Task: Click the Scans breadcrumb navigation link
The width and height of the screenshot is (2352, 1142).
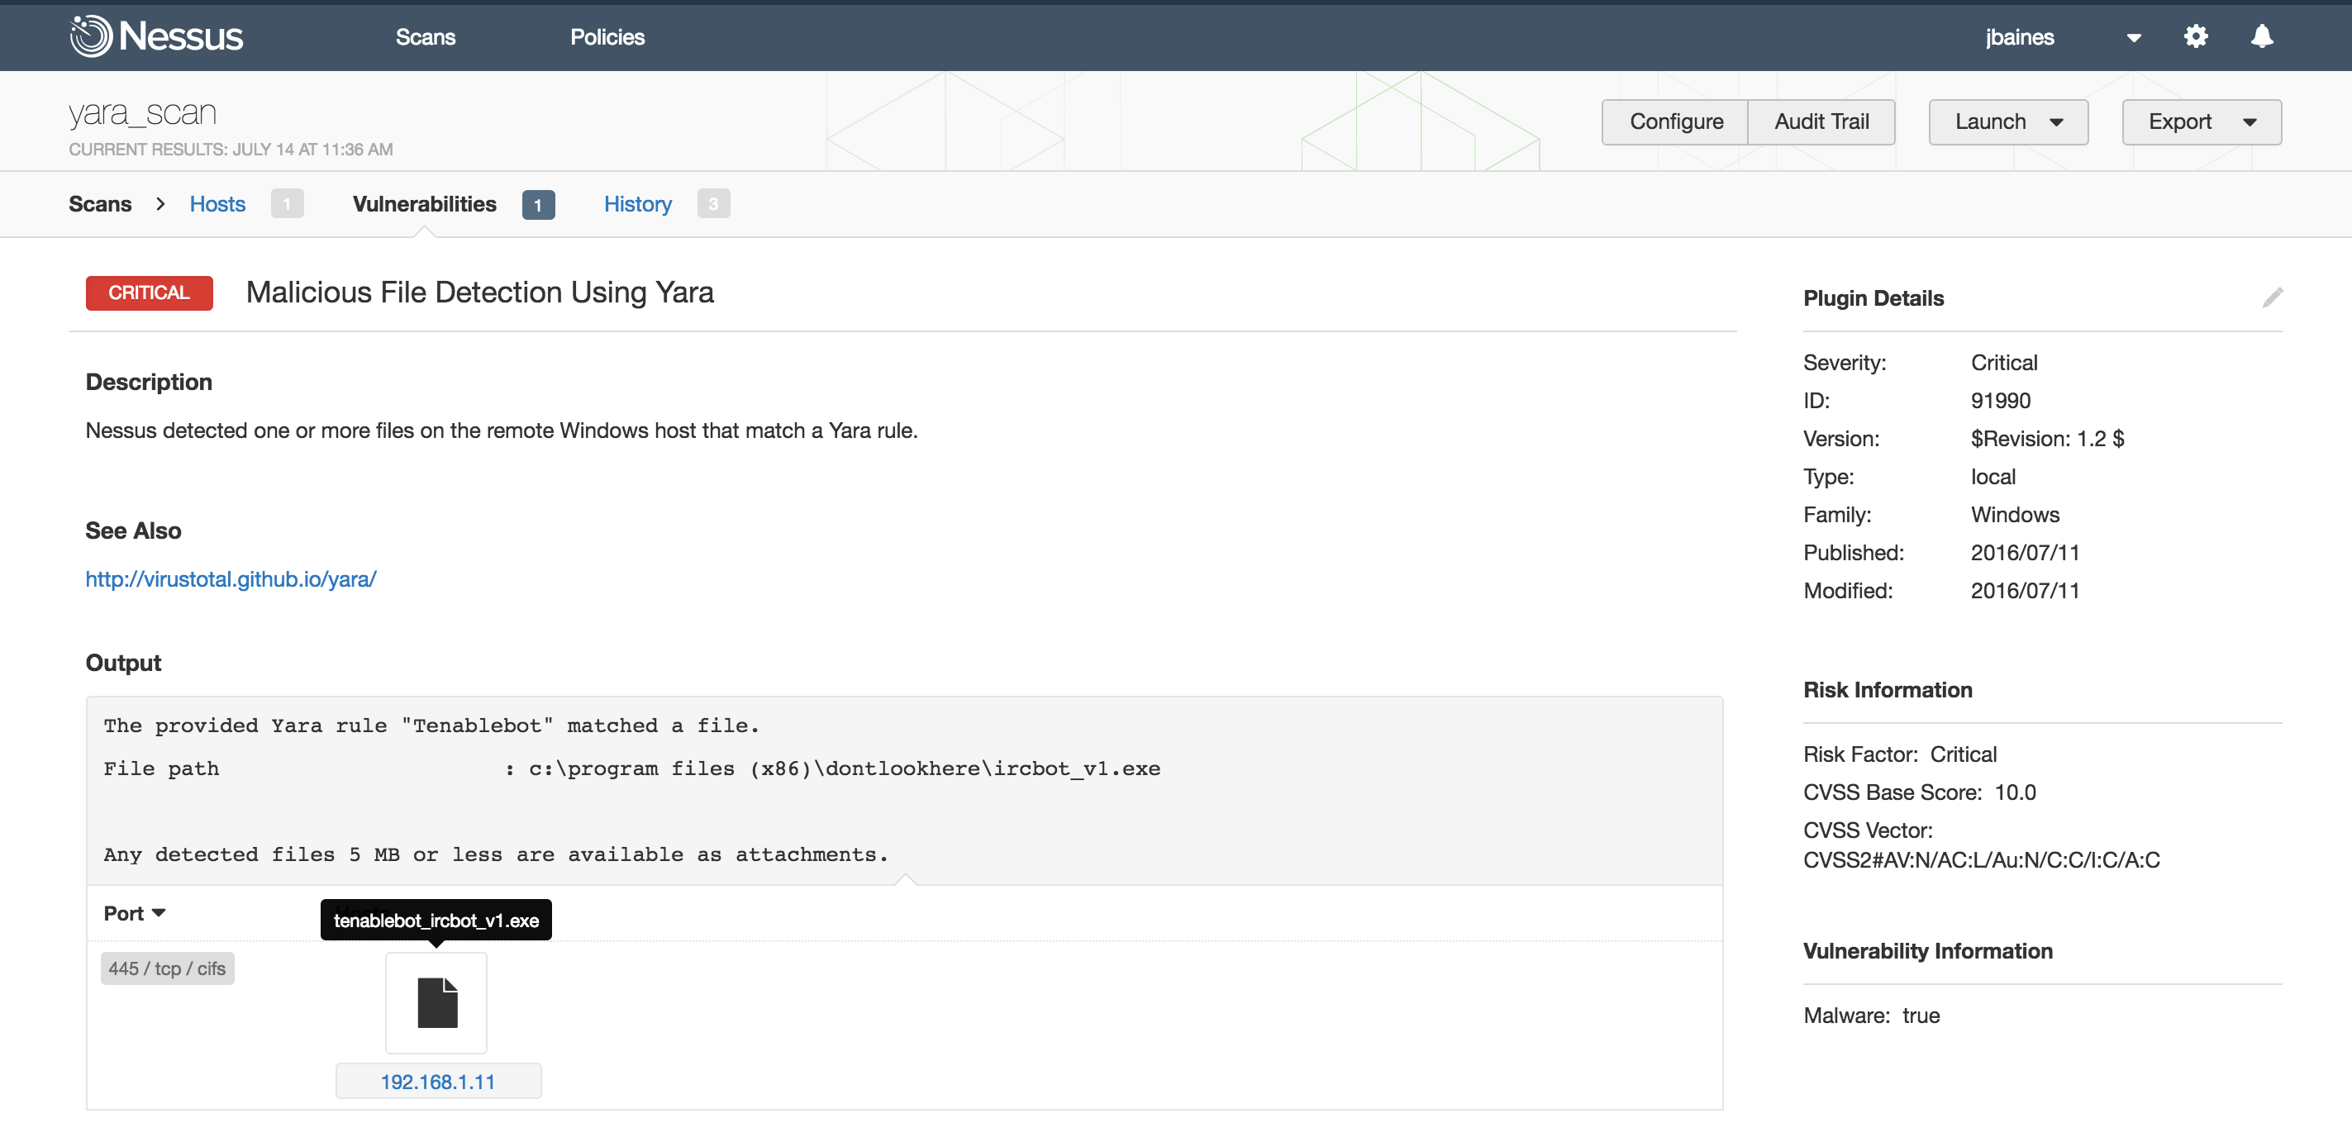Action: pyautogui.click(x=102, y=204)
